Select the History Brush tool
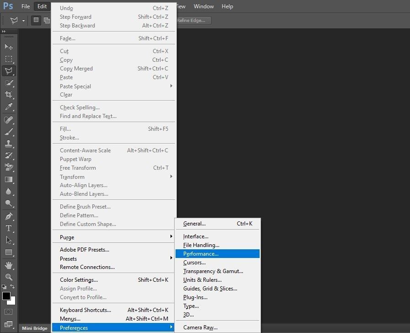410x333 pixels. tap(9, 156)
